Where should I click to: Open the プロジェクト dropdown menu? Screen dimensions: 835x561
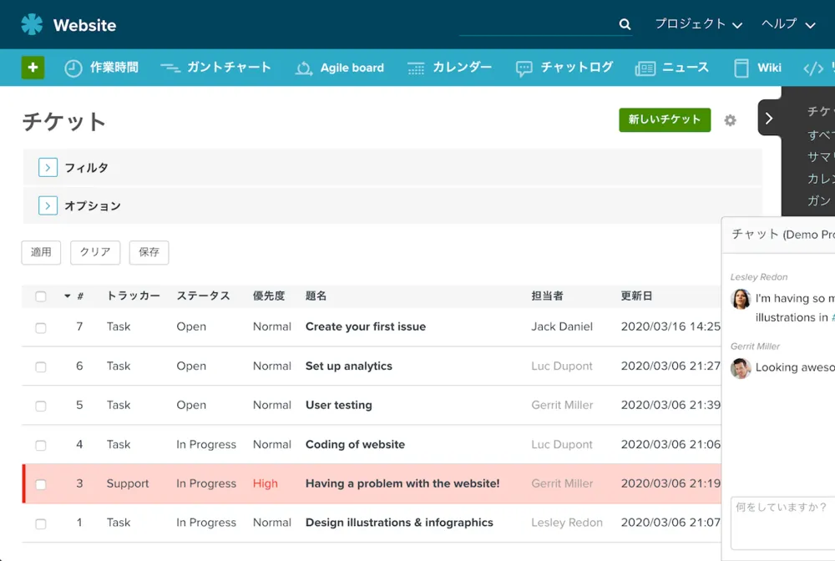click(698, 24)
